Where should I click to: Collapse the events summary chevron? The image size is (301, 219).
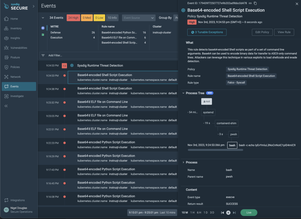[x=43, y=18]
